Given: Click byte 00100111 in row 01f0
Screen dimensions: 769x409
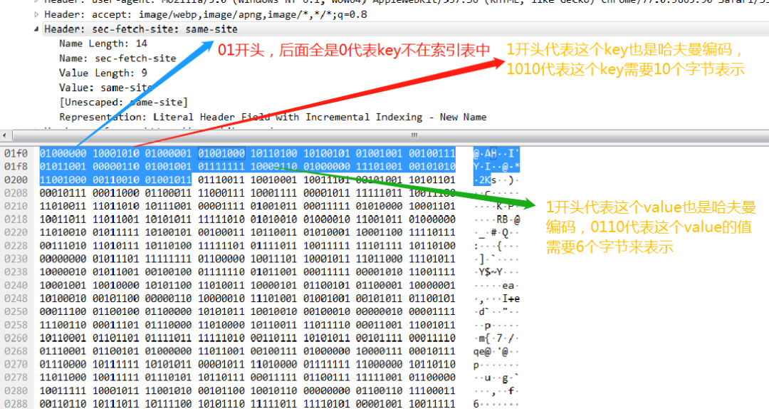Looking at the screenshot, I should pos(432,154).
